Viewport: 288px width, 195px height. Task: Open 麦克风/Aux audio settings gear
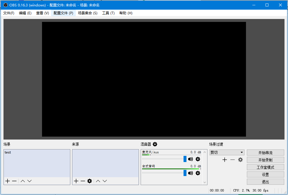tap(198, 159)
